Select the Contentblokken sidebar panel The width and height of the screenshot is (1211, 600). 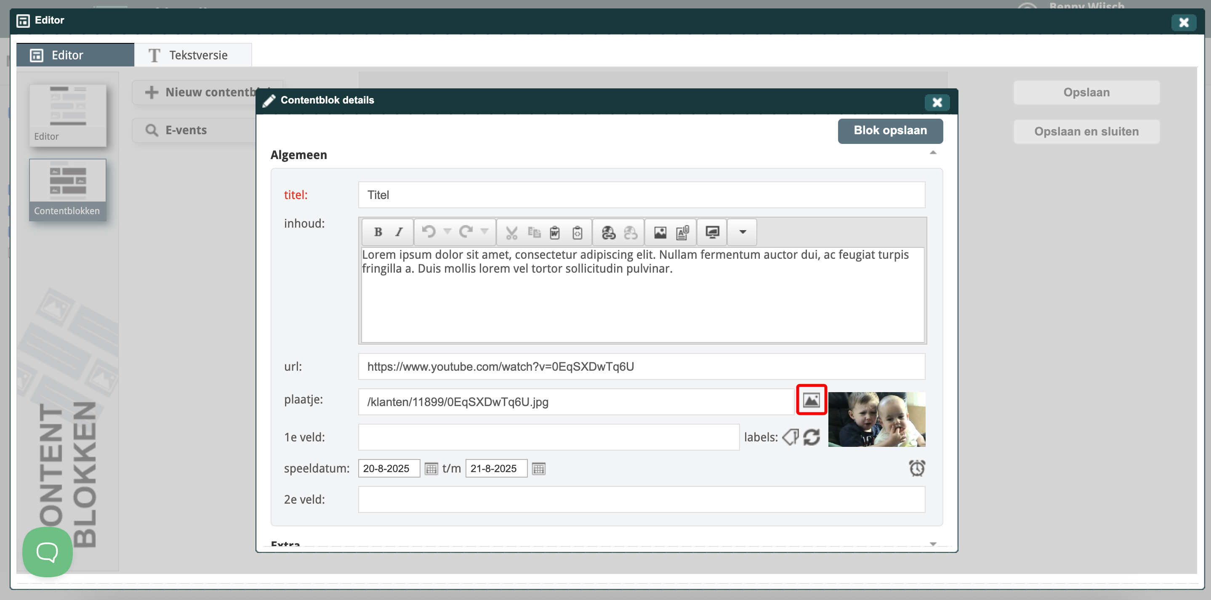(x=68, y=190)
